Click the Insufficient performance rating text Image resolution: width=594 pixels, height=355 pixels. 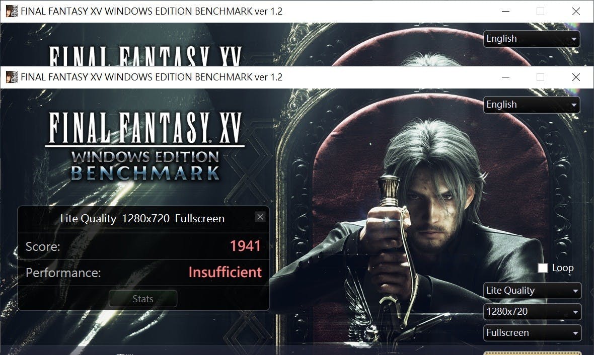coord(225,273)
